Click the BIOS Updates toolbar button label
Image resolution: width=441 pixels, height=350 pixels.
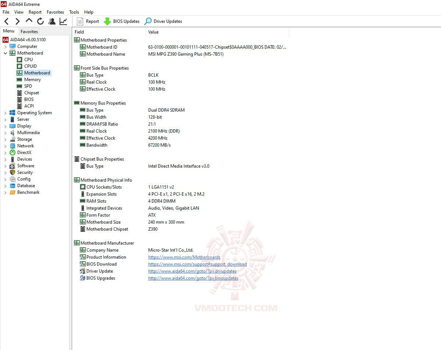click(x=126, y=21)
